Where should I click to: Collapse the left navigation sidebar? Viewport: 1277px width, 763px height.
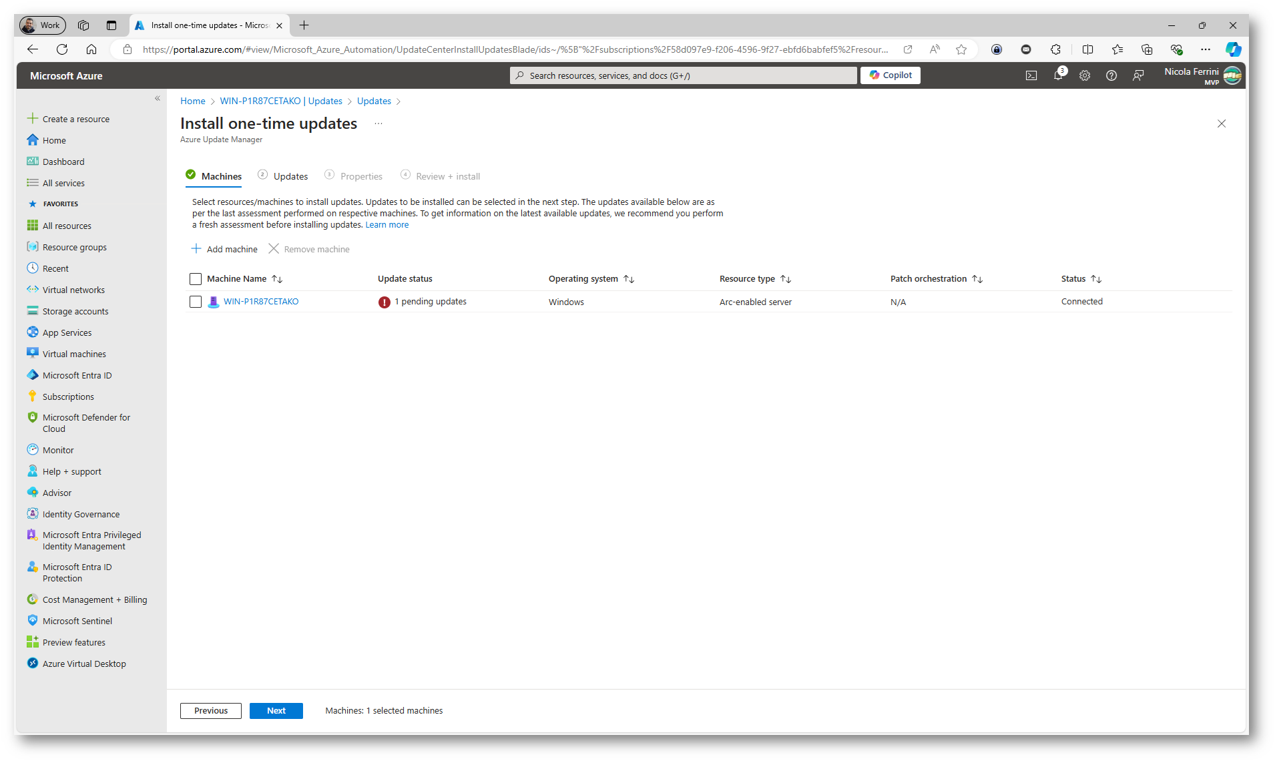[158, 99]
